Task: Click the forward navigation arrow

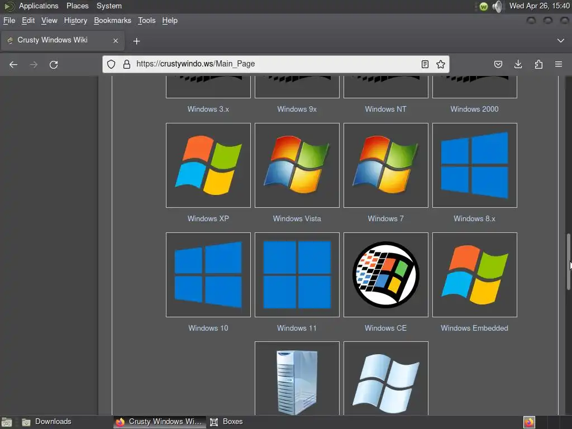Action: 34,65
